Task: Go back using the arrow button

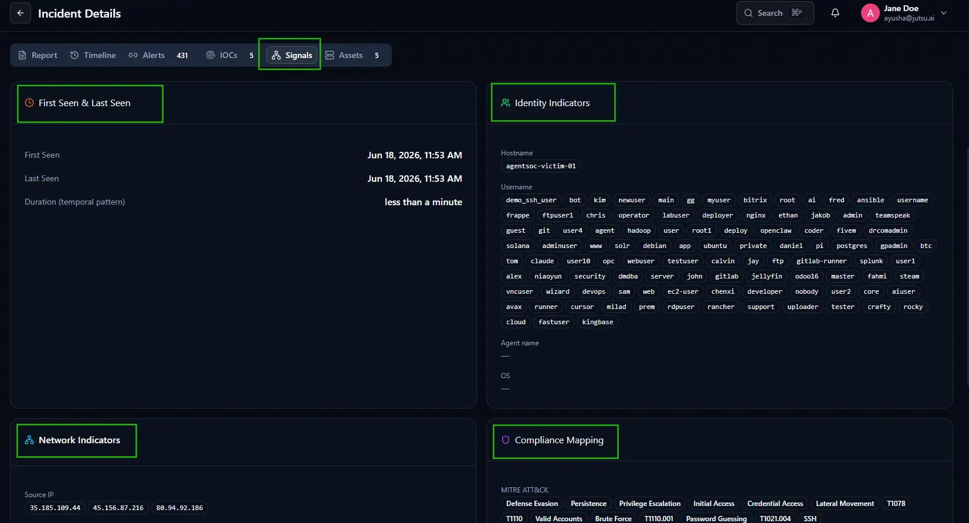Action: (21, 13)
